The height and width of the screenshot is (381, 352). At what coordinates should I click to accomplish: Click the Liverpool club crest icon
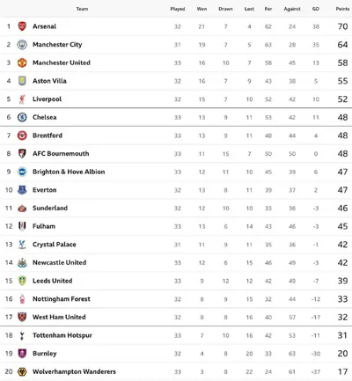22,99
